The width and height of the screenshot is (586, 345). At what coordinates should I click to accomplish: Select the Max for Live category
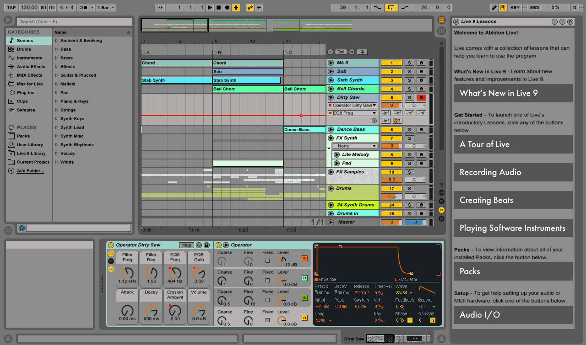29,84
